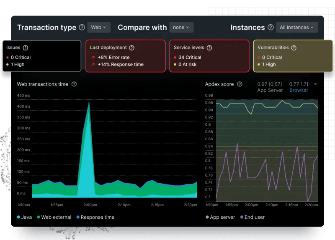Screen dimensions: 335x240
Task: Open the Apdex chart more options menu
Action: point(316,84)
